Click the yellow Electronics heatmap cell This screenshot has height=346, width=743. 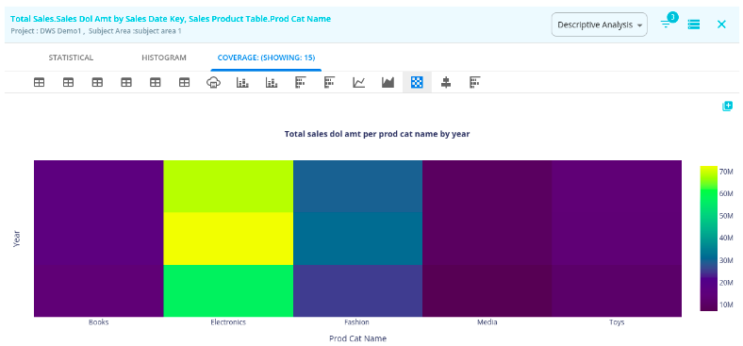point(228,239)
